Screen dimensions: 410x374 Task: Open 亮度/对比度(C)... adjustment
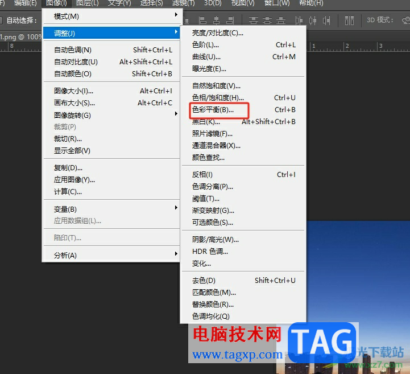coord(243,33)
